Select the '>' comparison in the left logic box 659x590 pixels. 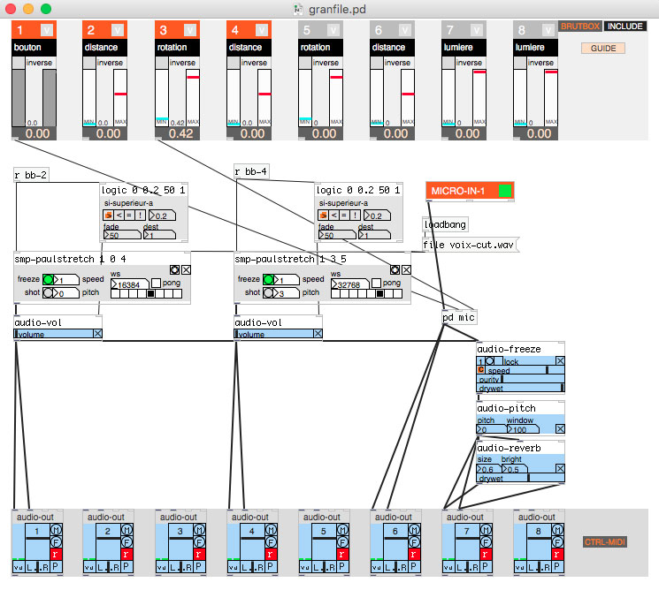pos(109,216)
